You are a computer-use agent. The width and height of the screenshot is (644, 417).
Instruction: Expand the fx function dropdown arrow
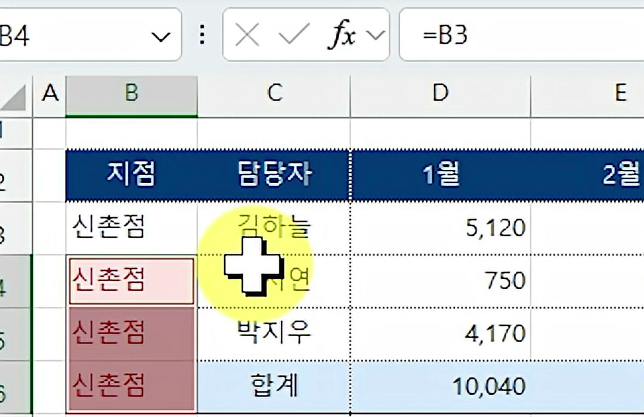coord(376,35)
